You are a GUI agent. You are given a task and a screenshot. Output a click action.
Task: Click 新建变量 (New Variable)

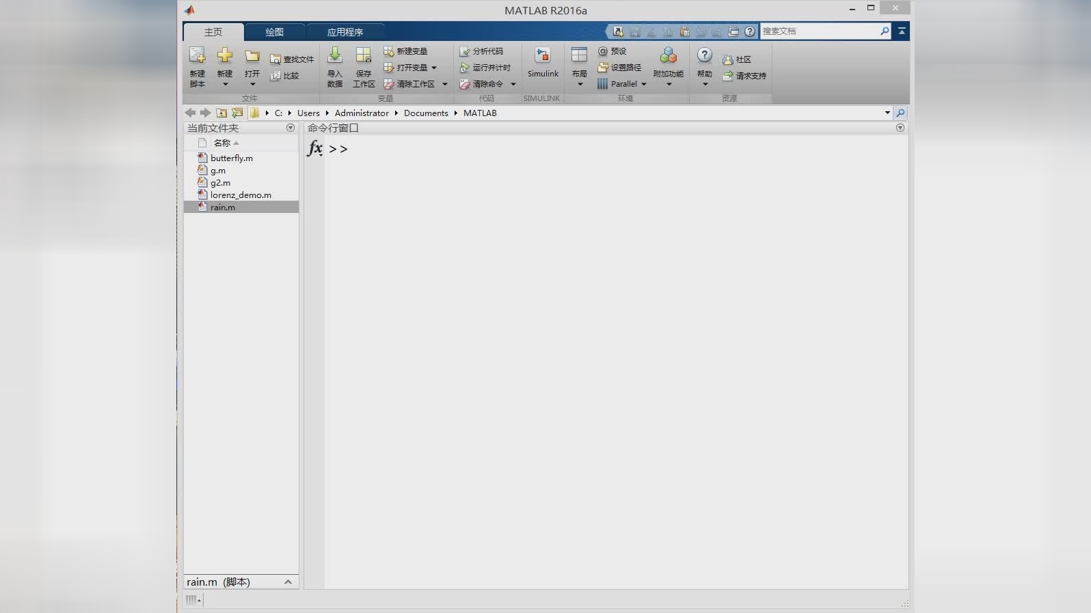[405, 51]
